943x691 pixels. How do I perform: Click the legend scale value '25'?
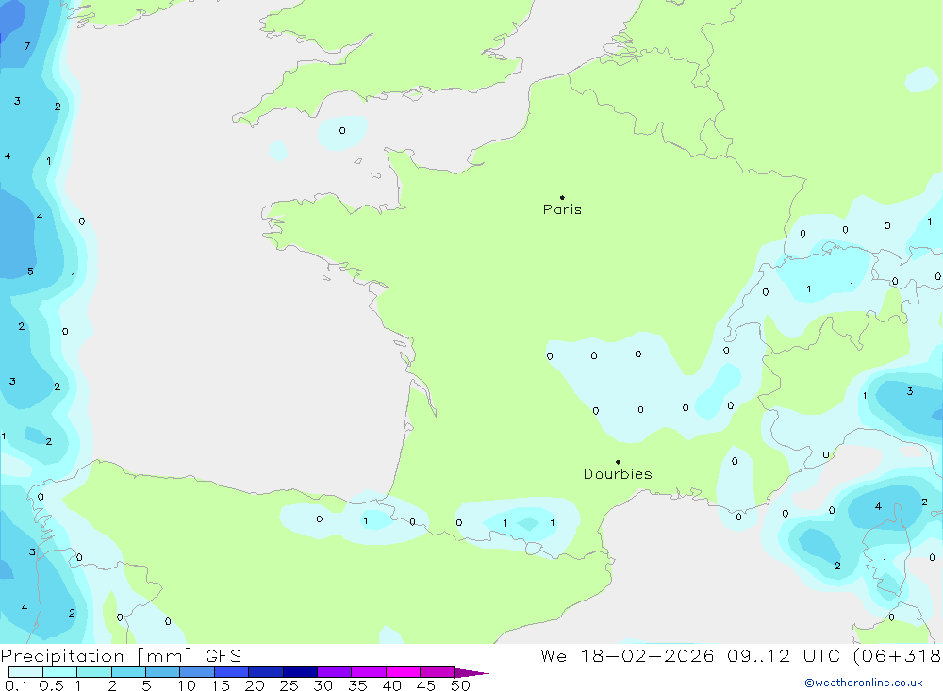[290, 685]
